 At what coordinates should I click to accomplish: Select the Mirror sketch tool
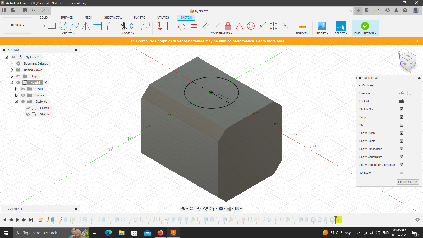pyautogui.click(x=86, y=26)
